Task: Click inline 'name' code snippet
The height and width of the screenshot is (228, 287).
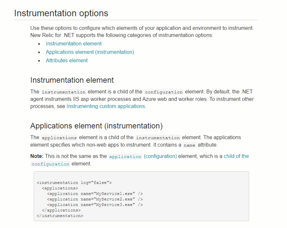Action: [189, 145]
